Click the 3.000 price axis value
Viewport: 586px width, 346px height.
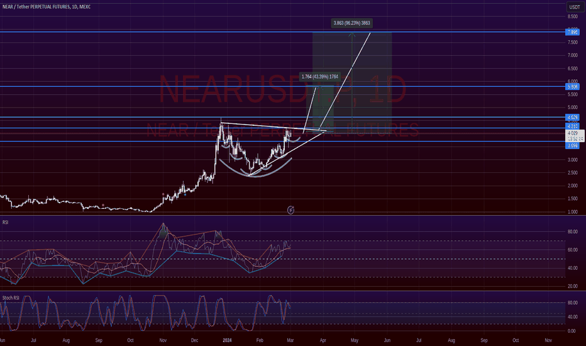[573, 160]
